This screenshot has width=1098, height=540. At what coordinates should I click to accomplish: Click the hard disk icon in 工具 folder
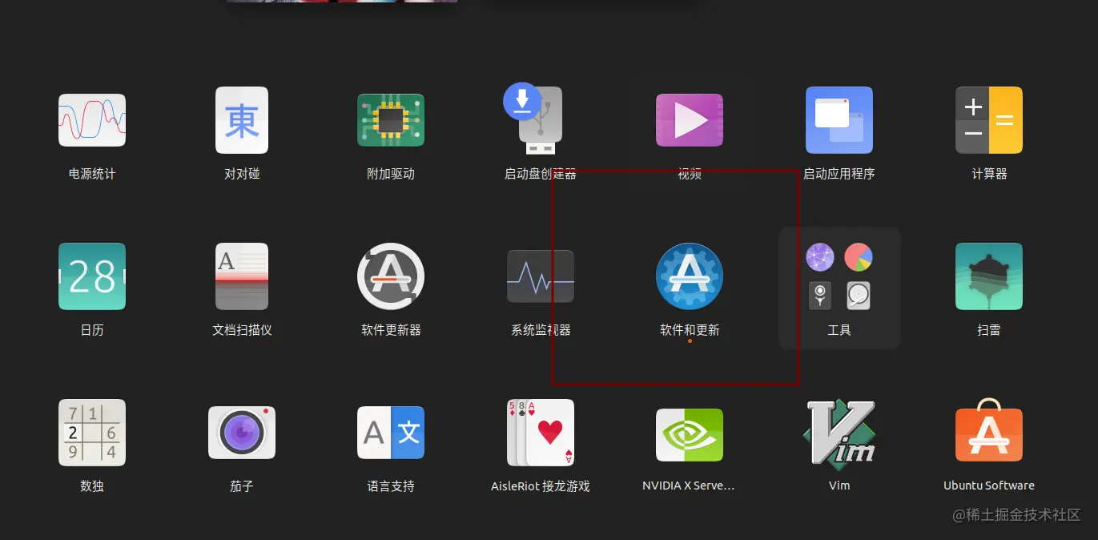click(859, 296)
